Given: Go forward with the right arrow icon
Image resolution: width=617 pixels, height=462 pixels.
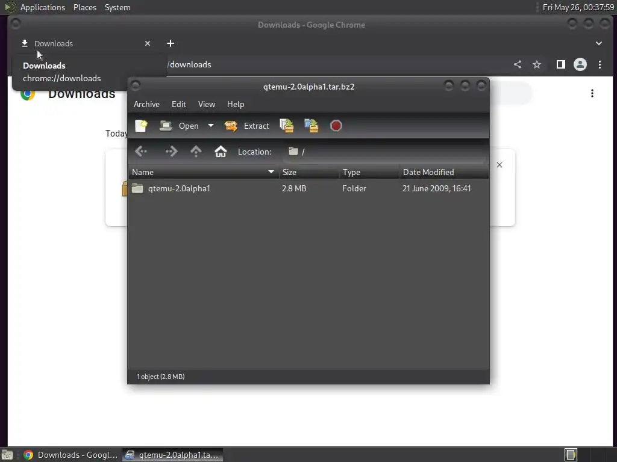Looking at the screenshot, I should click(x=172, y=151).
